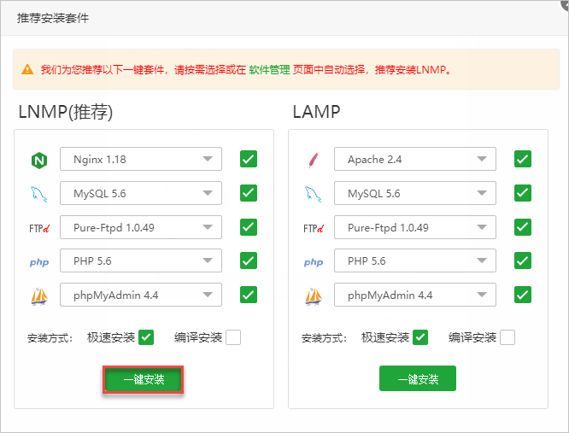Enable 编译安装 checkbox in LNMP panel
The width and height of the screenshot is (569, 433).
pos(233,337)
